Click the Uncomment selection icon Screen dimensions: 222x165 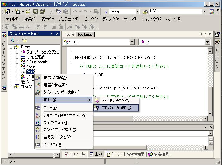tap(61, 26)
